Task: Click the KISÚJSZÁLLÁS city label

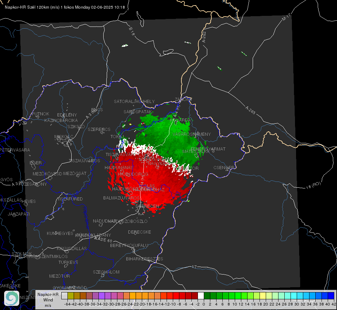Action: (72, 248)
